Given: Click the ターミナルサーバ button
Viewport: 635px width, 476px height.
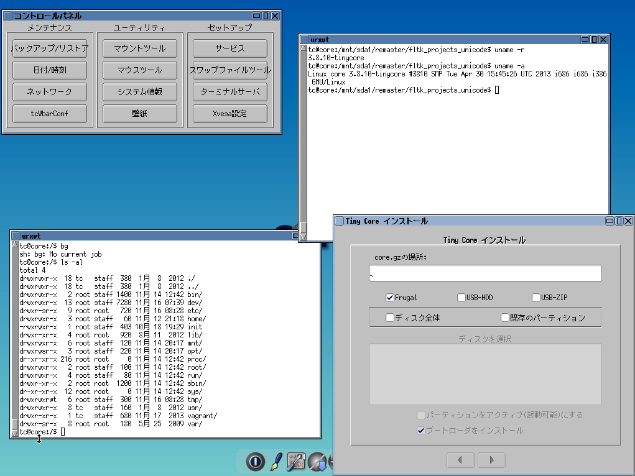Looking at the screenshot, I should pyautogui.click(x=230, y=92).
